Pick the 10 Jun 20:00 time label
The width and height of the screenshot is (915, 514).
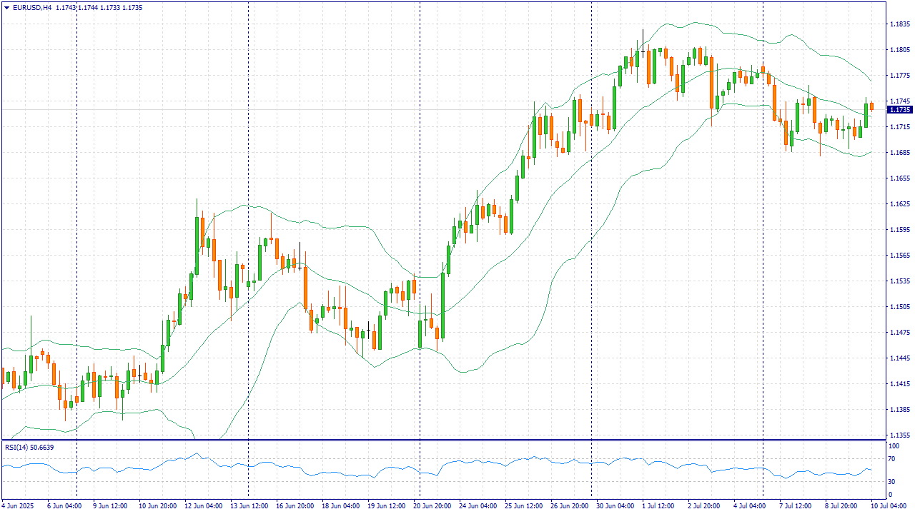[x=157, y=506]
